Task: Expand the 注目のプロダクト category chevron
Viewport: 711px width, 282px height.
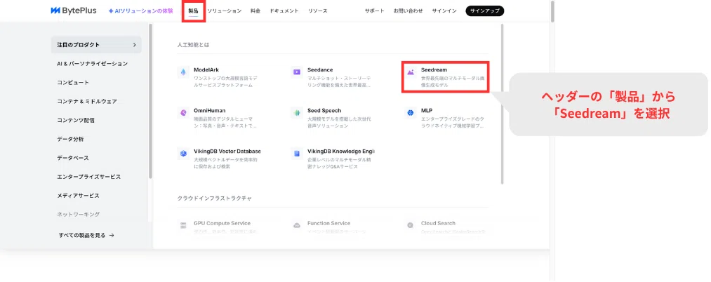Action: pyautogui.click(x=134, y=45)
